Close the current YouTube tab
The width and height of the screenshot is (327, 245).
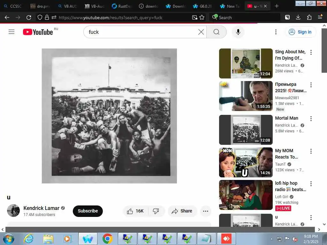(265, 6)
